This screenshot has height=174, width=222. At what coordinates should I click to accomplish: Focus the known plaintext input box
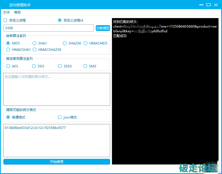[57, 89]
